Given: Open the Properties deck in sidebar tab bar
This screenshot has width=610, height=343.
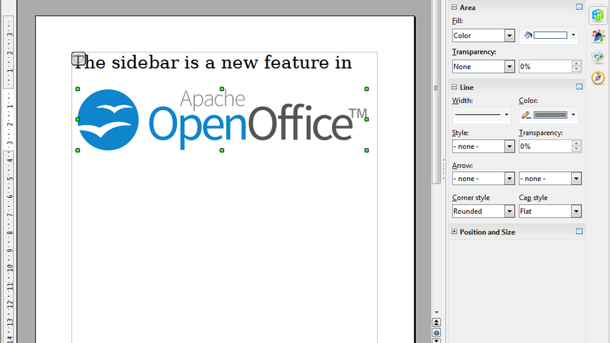Looking at the screenshot, I should click(x=598, y=16).
